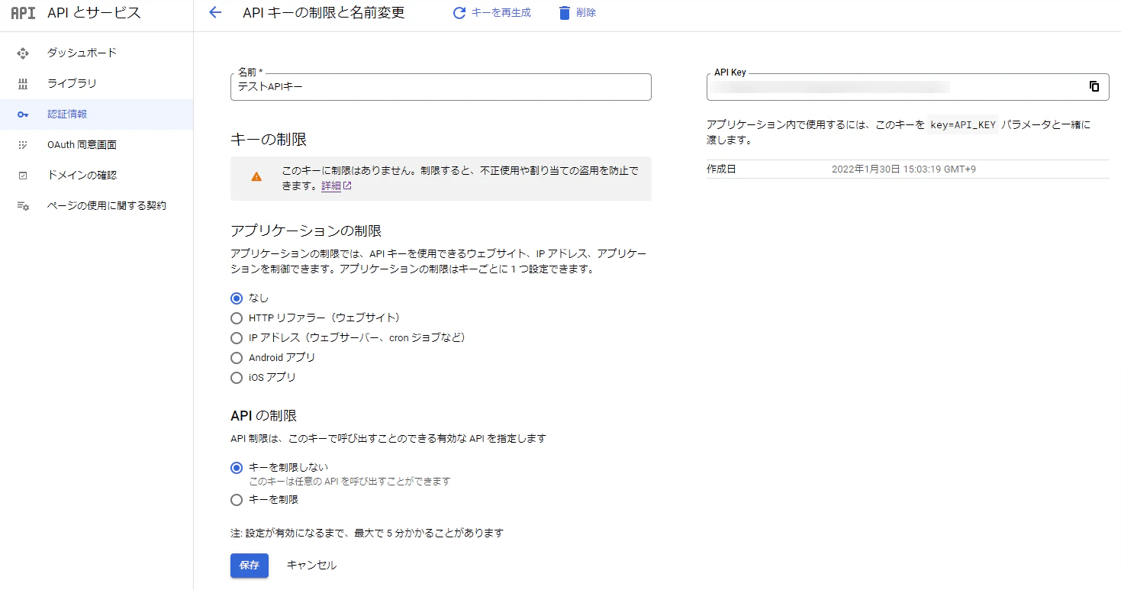
Task: Select キーを制限しない radio option
Action: (237, 468)
